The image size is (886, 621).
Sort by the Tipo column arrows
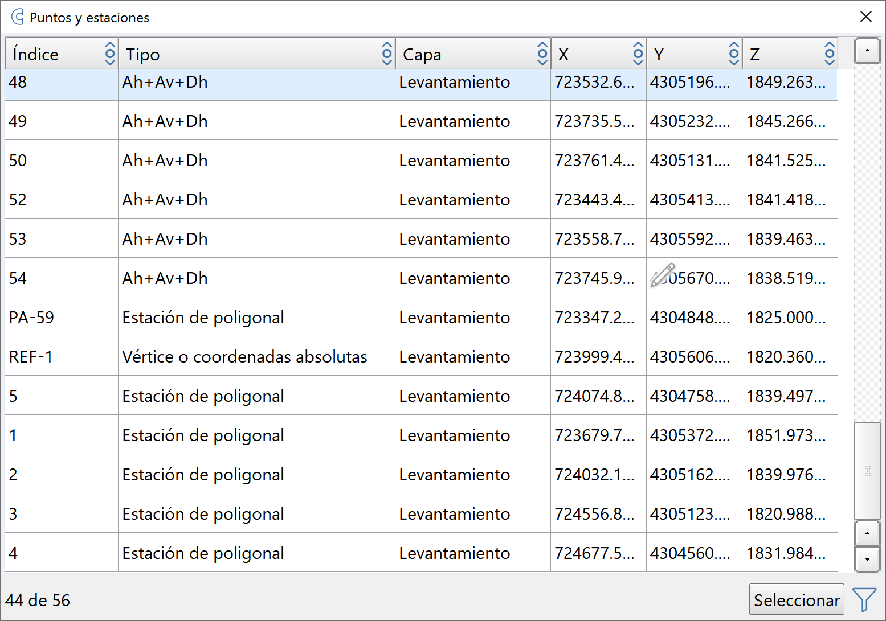pyautogui.click(x=387, y=54)
